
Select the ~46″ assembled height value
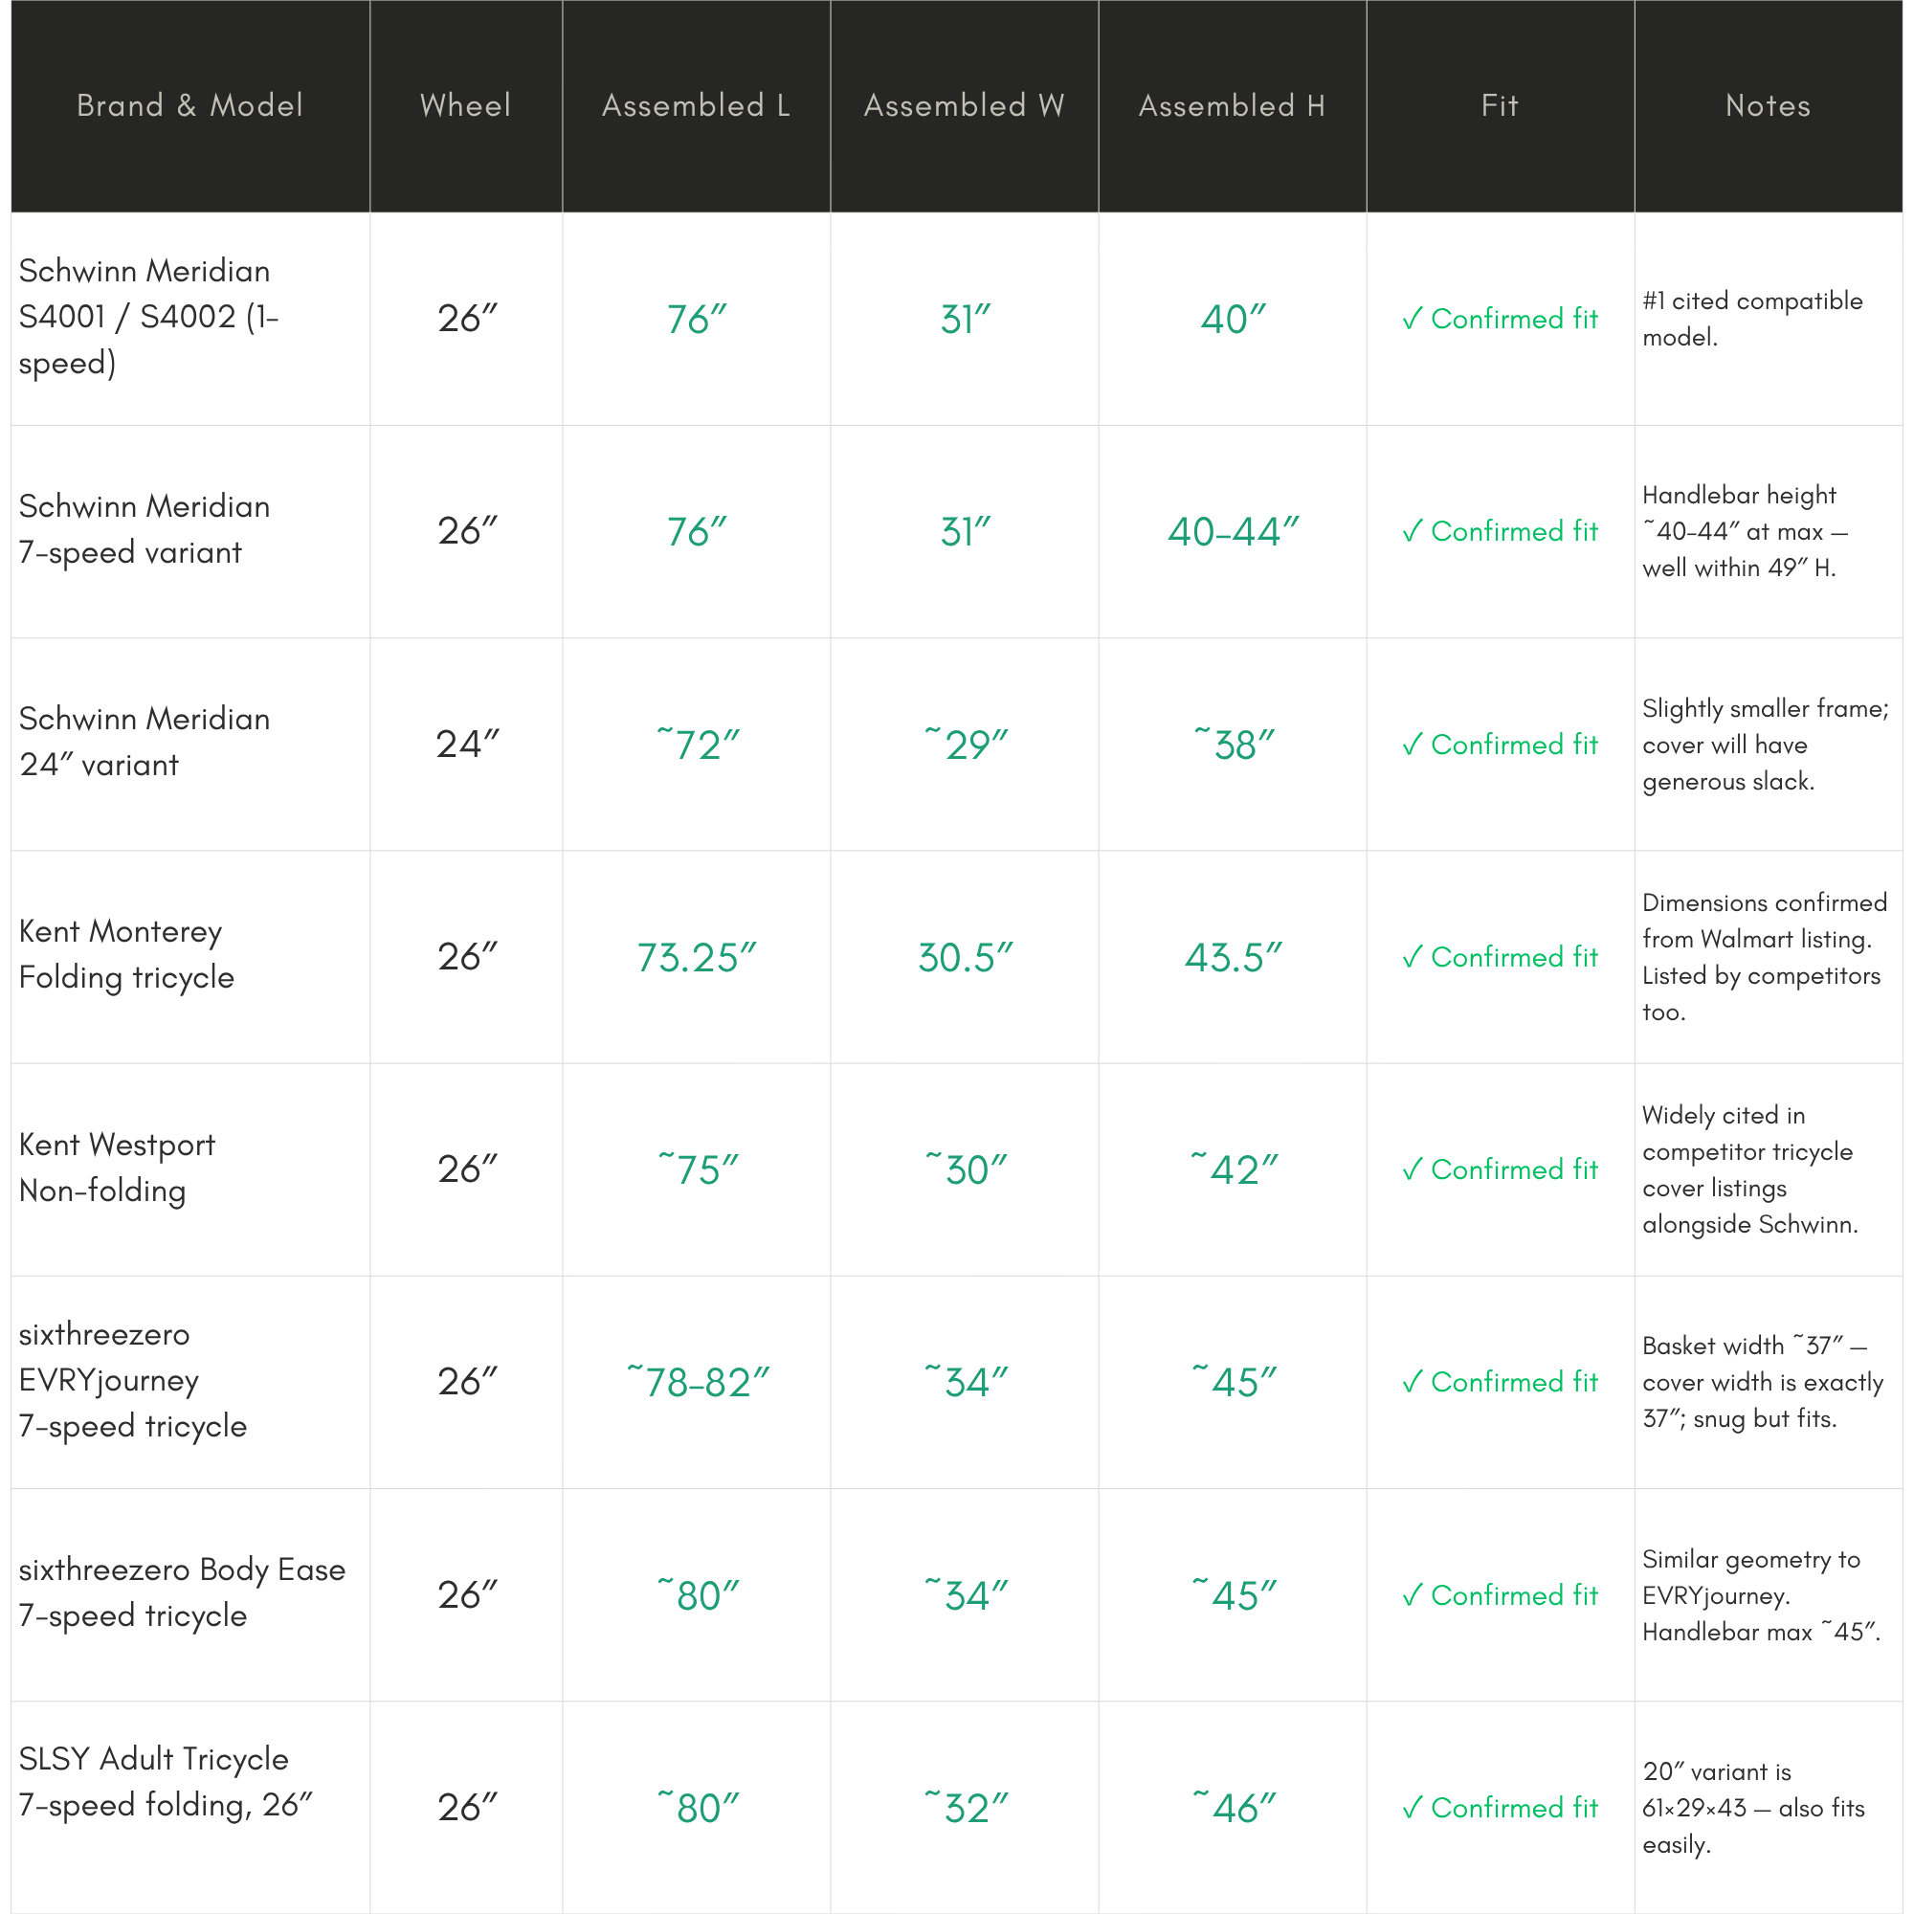(x=1235, y=1808)
